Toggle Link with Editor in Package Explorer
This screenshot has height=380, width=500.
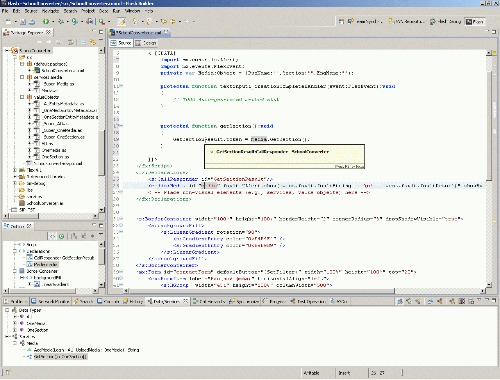tap(93, 42)
